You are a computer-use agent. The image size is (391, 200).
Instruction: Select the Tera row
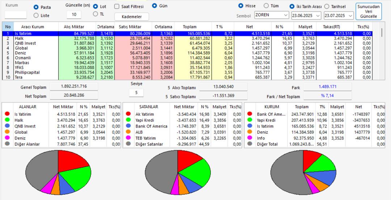187,78
